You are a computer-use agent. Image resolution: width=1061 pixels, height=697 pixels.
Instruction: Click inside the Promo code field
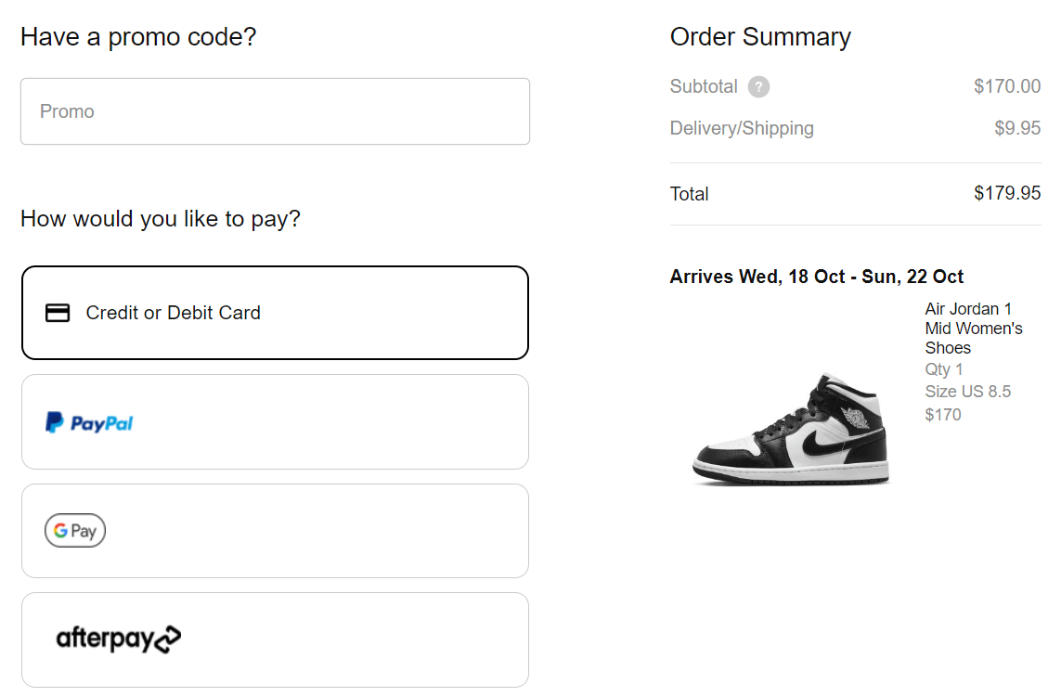[x=275, y=110]
